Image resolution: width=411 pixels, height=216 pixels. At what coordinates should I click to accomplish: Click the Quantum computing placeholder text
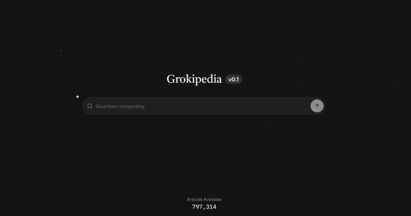click(x=120, y=106)
